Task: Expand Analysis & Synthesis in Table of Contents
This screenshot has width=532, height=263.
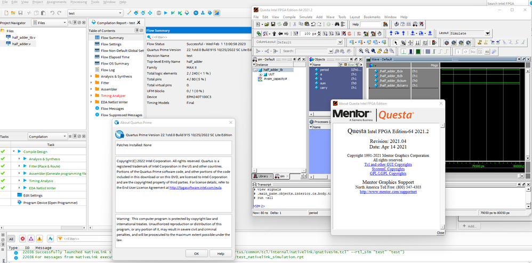Action: click(91, 76)
